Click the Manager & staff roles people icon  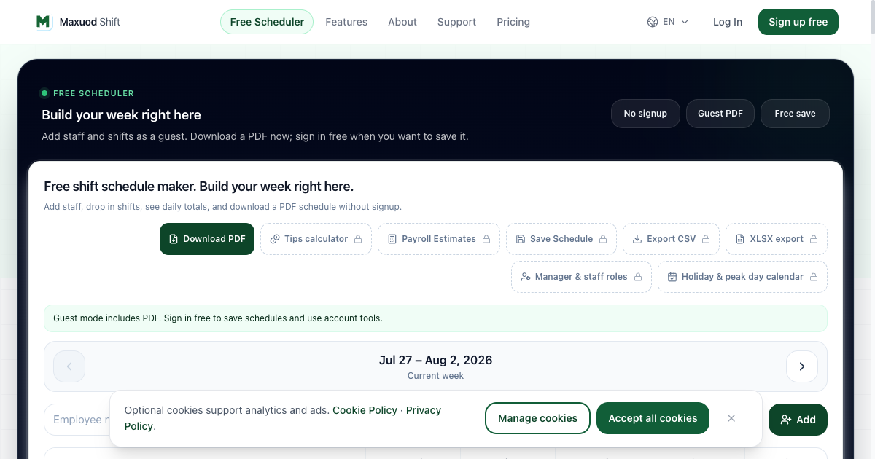tap(526, 277)
